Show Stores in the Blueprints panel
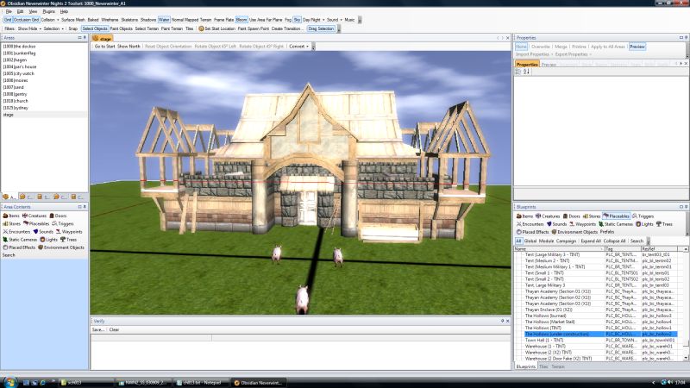This screenshot has width=690, height=388. coord(592,216)
